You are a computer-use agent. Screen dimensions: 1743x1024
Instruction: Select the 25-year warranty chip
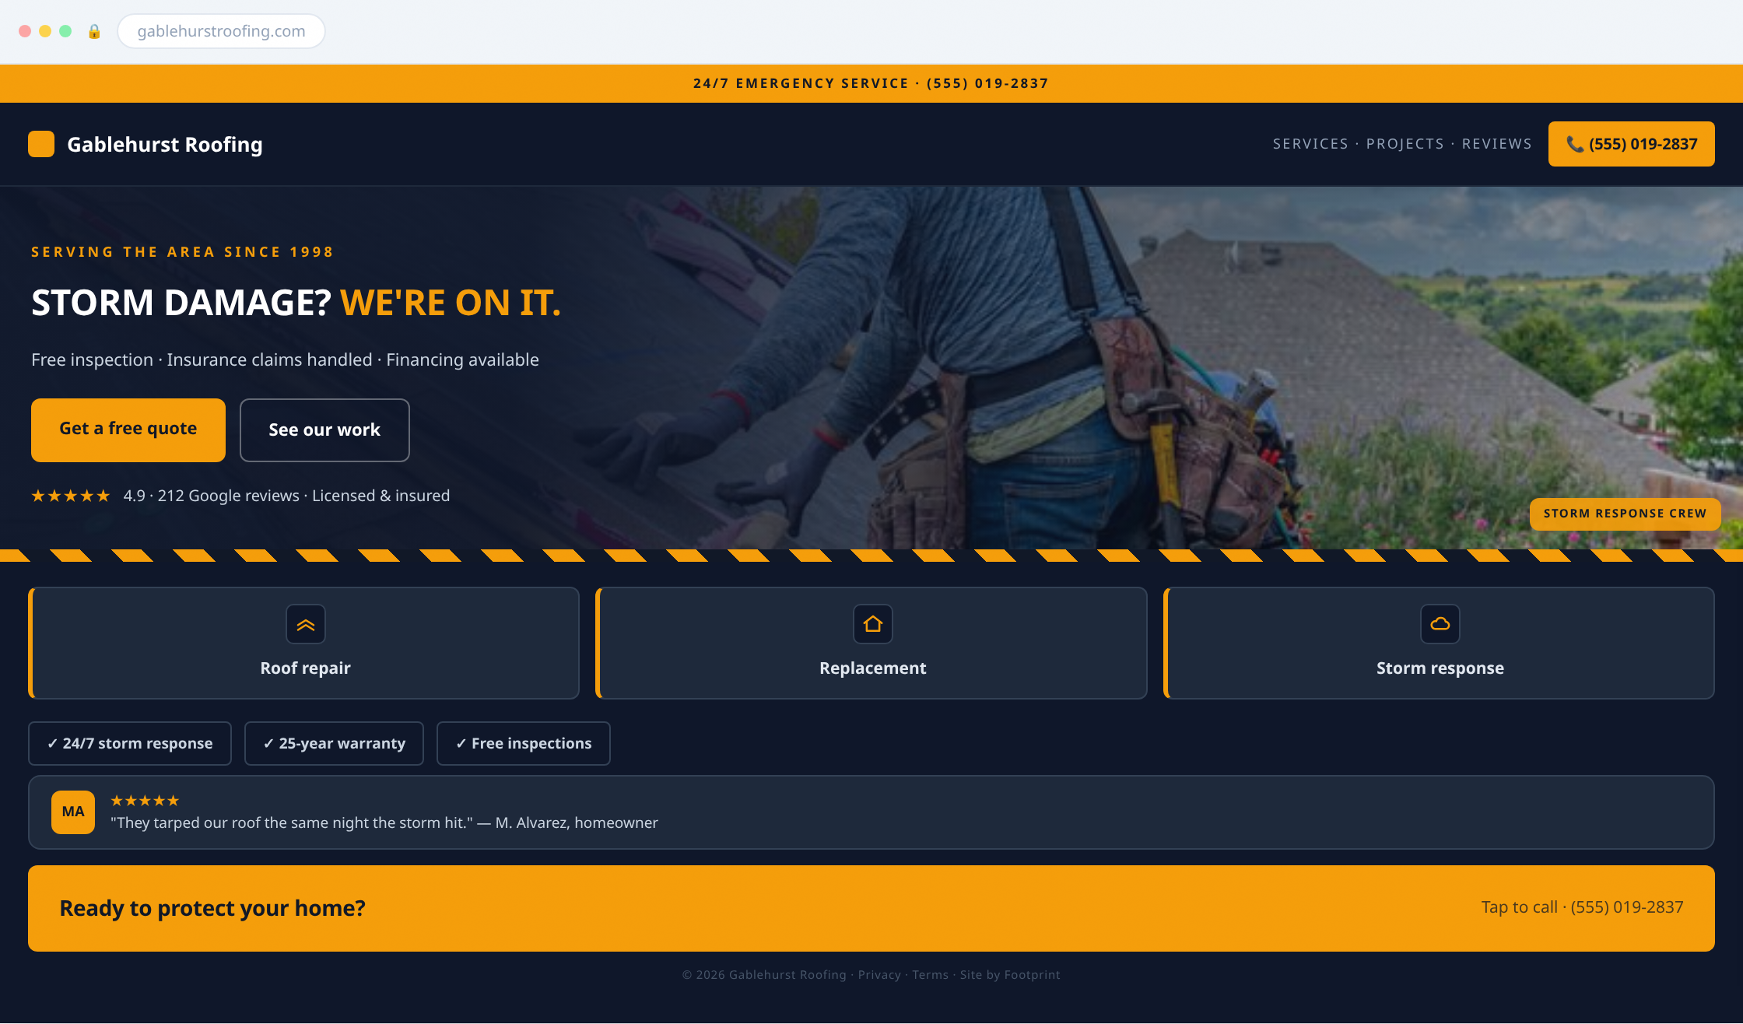335,743
